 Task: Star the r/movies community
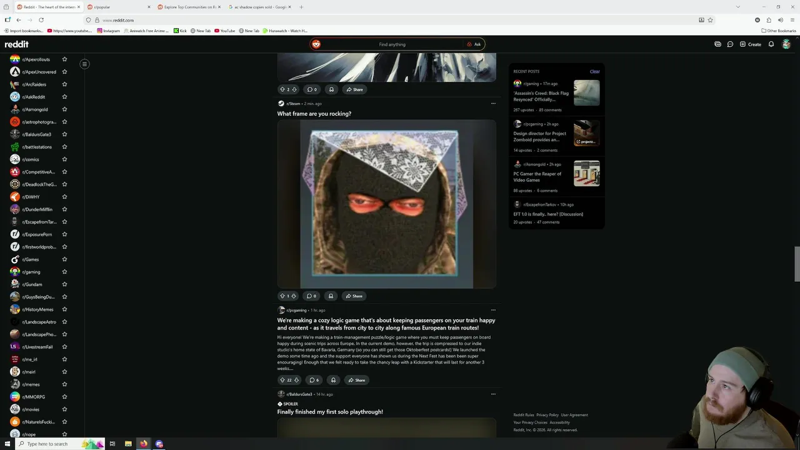point(64,409)
